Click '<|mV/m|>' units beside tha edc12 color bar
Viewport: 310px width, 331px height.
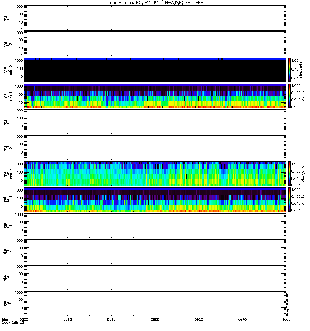tap(301, 70)
